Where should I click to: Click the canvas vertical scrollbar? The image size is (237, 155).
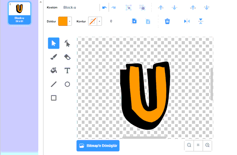(212, 84)
